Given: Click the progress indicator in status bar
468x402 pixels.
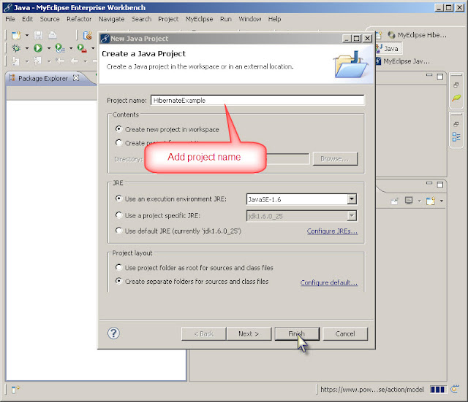Looking at the screenshot, I should pos(438,390).
